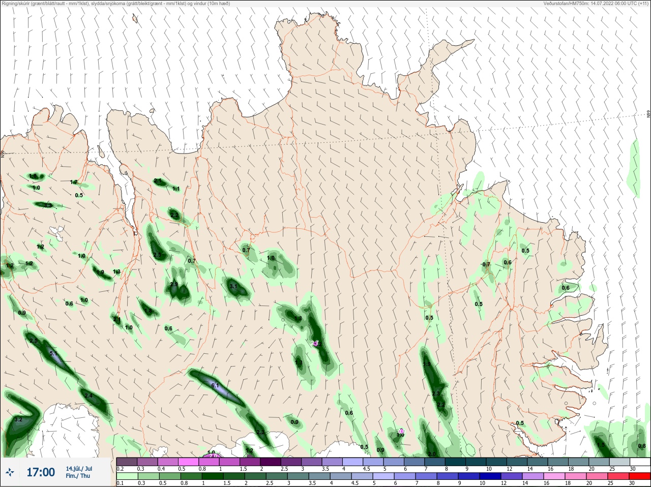Click upper legend white swatch after 30
The height and width of the screenshot is (487, 651).
(640, 462)
